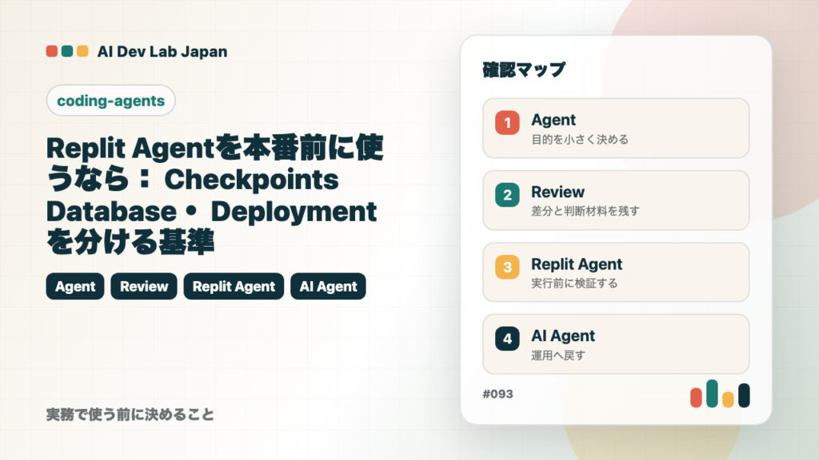Click the 実行前に検証する subtitle
The height and width of the screenshot is (460, 819).
tap(574, 284)
